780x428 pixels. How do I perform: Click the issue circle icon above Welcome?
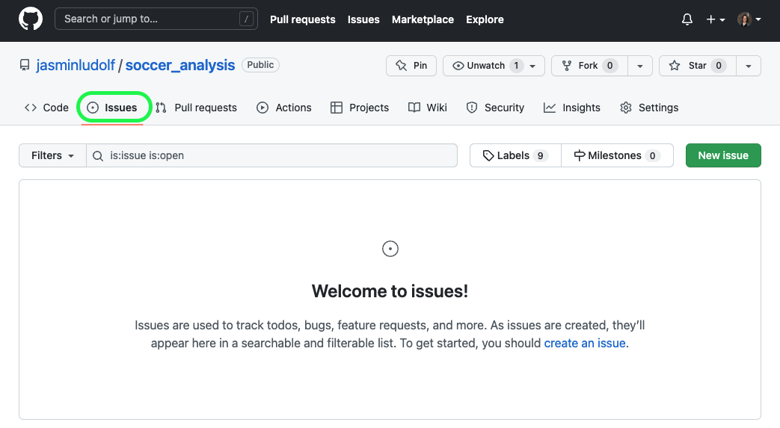(390, 249)
